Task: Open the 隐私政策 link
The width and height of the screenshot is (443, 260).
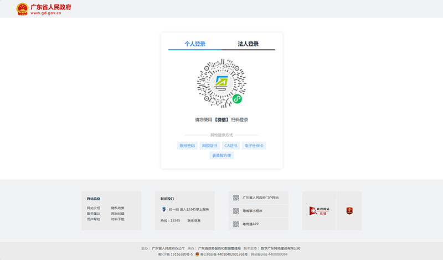Action: (117, 208)
